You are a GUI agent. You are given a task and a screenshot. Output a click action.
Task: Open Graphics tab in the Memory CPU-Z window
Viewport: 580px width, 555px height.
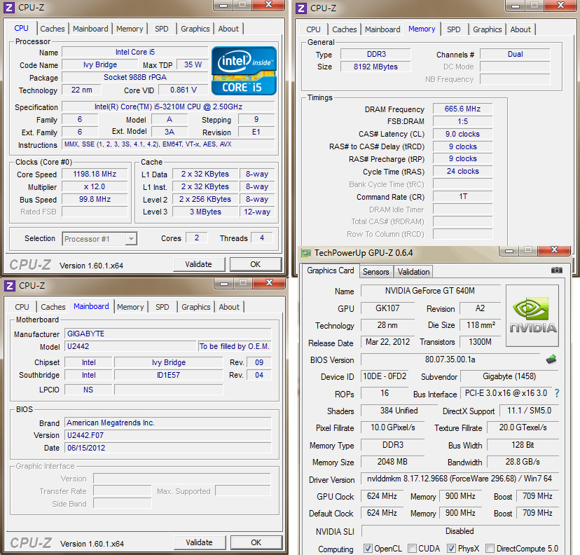(x=487, y=29)
